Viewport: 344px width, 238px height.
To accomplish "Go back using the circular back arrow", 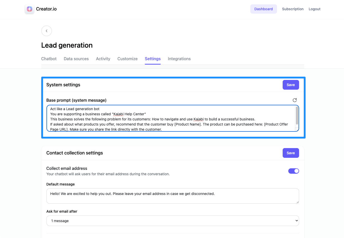I will pyautogui.click(x=46, y=31).
